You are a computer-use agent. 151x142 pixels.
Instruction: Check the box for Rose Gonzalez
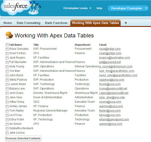7,49
